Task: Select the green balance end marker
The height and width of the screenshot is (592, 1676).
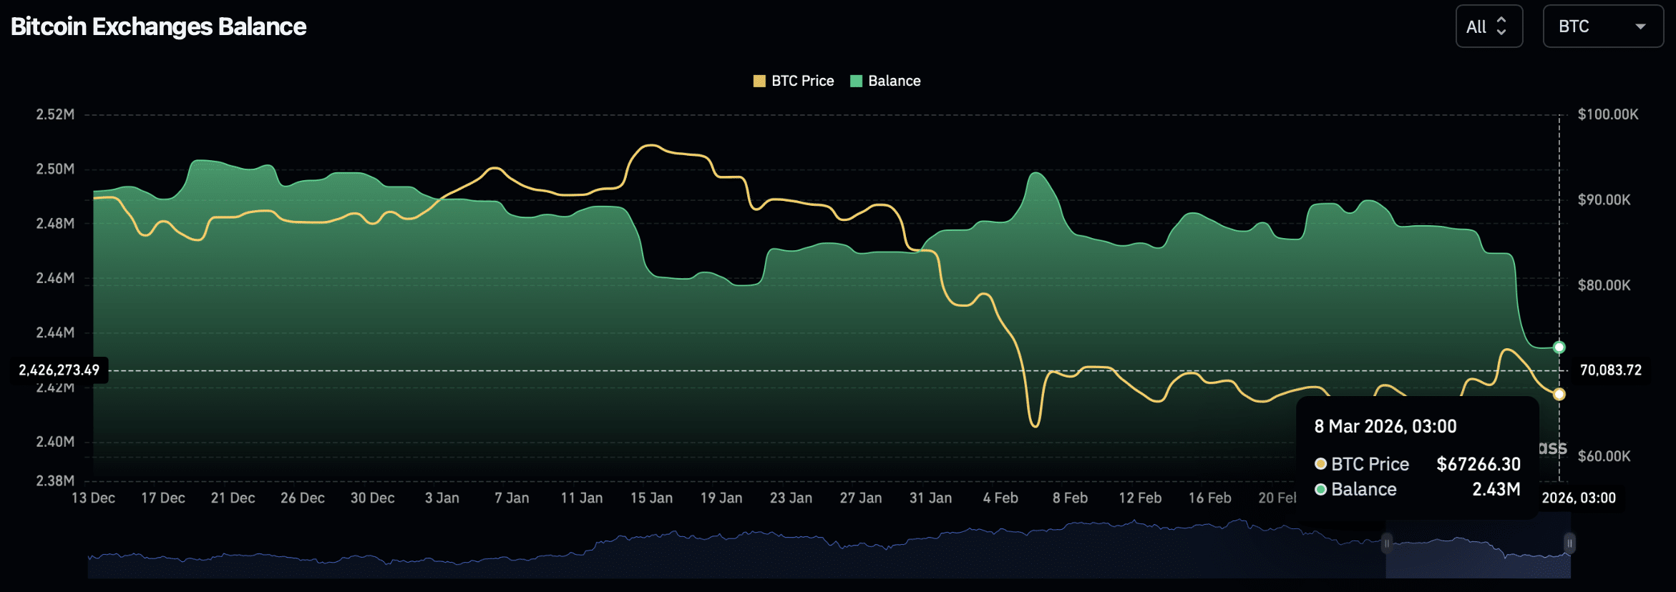Action: click(x=1559, y=347)
